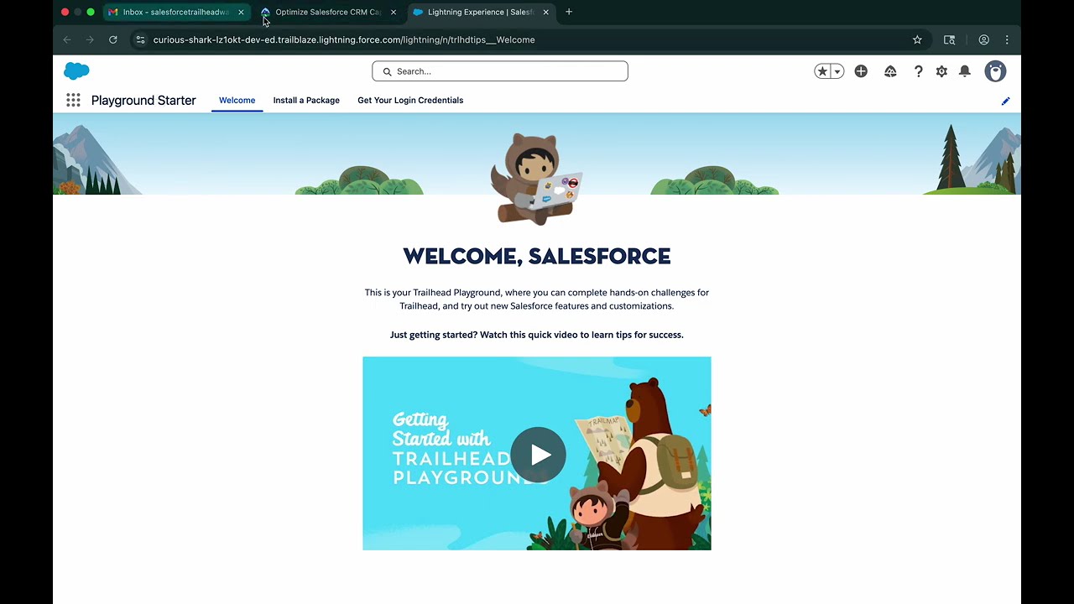Click the WELCOME, SALESFORCE heading

537,256
